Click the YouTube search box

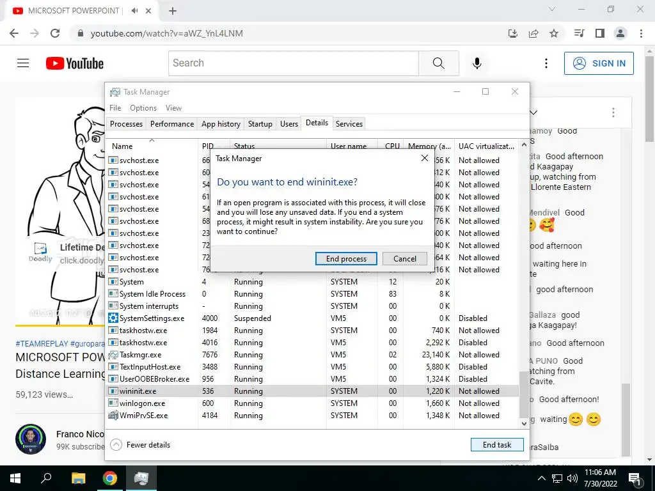coord(293,63)
